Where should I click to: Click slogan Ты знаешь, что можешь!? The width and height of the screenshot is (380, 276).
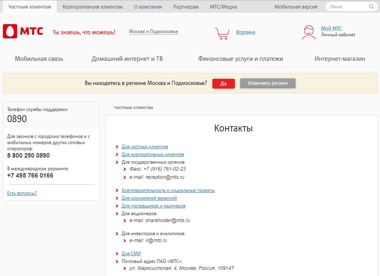tap(84, 32)
